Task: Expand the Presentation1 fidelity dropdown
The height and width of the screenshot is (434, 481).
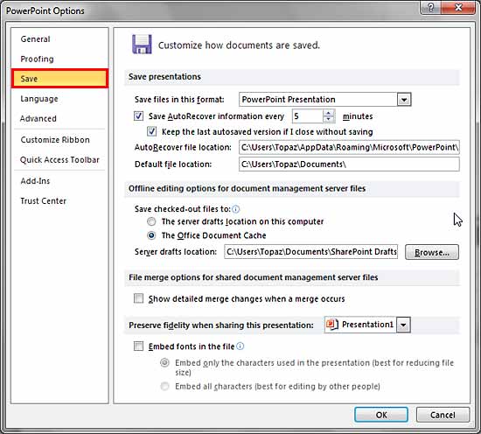Action: tap(403, 325)
